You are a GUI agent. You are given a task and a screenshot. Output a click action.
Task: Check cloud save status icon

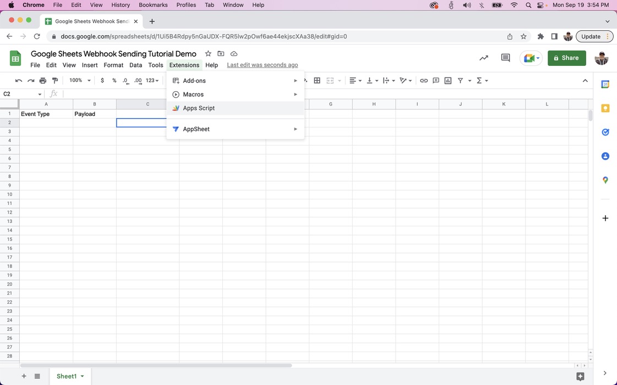tap(234, 54)
